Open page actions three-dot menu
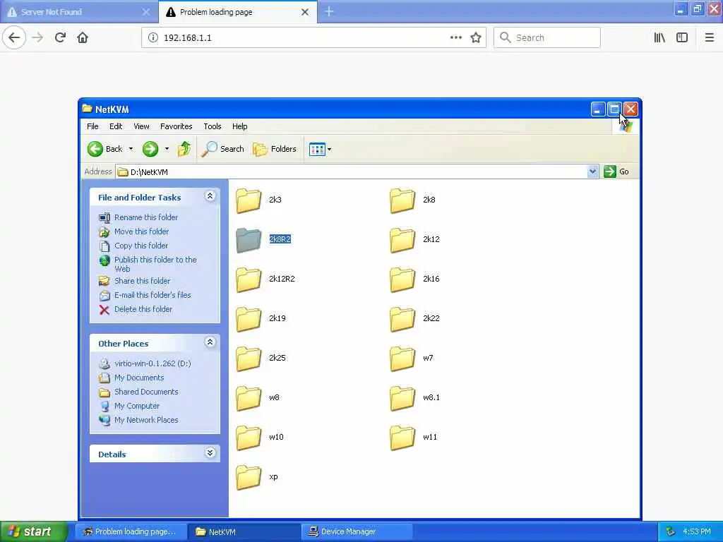723x542 pixels. (456, 38)
